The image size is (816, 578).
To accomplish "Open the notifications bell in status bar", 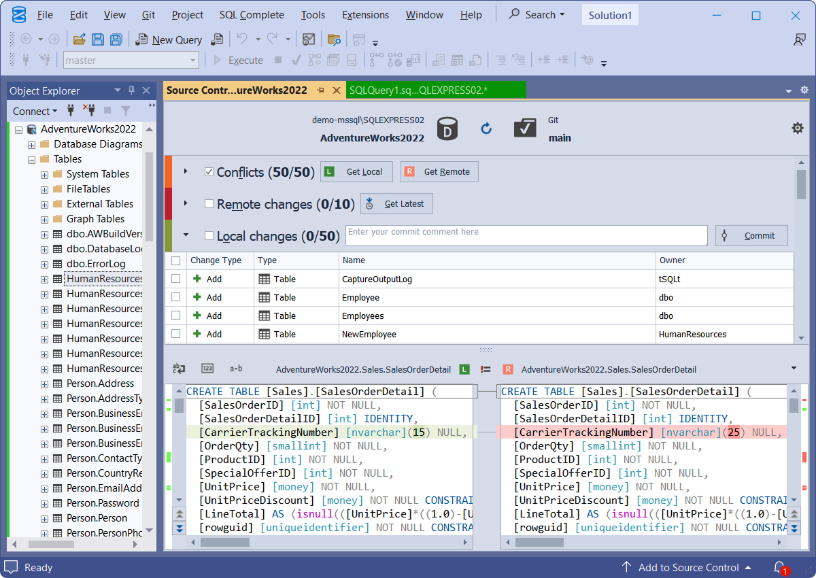I will point(779,567).
